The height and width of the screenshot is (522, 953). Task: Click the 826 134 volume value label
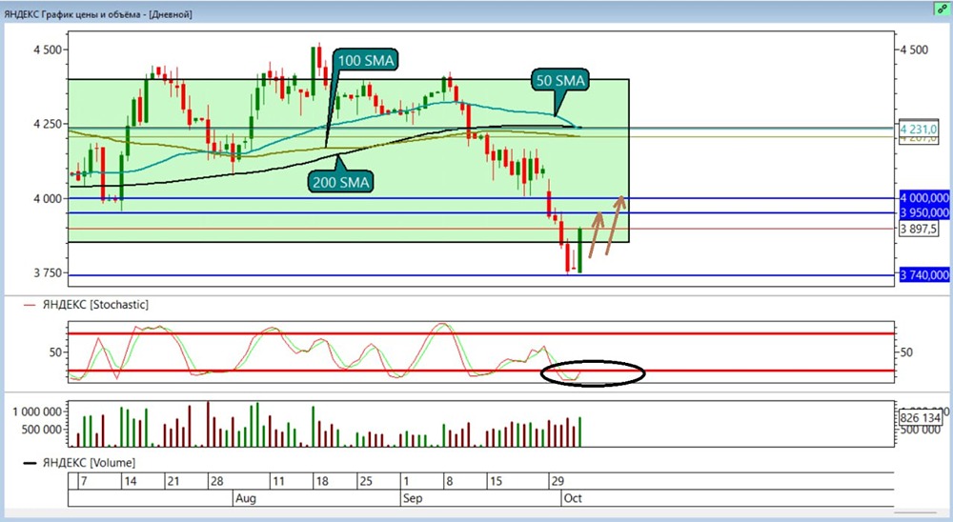click(922, 417)
